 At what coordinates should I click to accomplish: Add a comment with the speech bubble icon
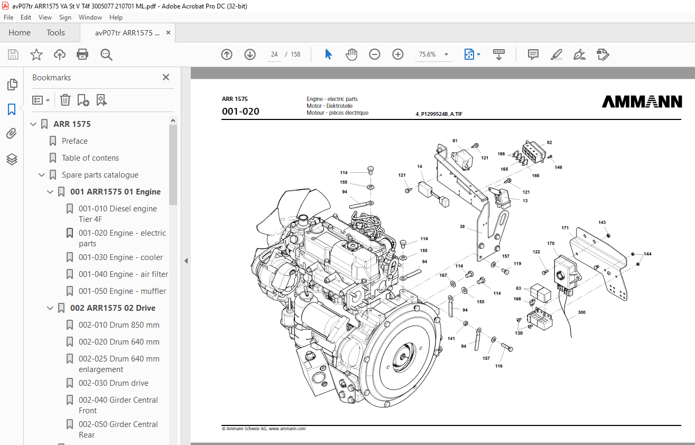click(x=533, y=54)
